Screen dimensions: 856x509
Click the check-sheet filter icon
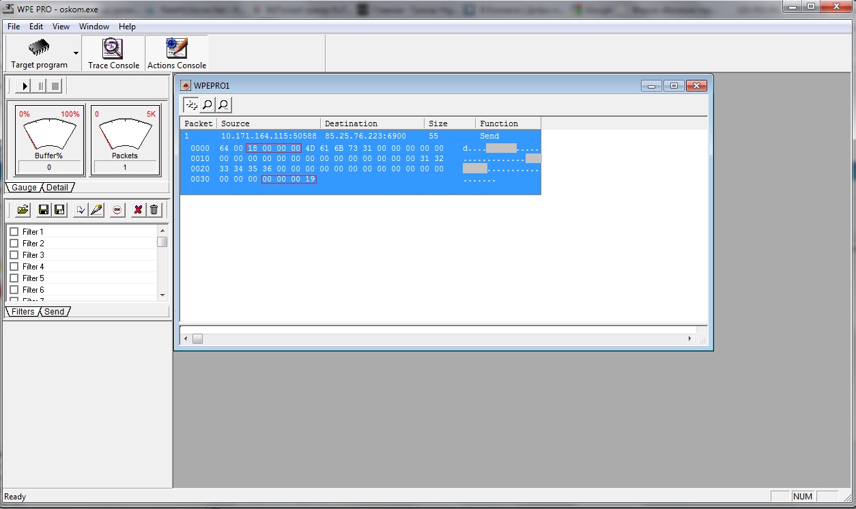(81, 209)
